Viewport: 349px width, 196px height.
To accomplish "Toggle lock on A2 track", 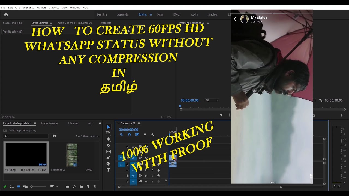I will click(127, 170).
